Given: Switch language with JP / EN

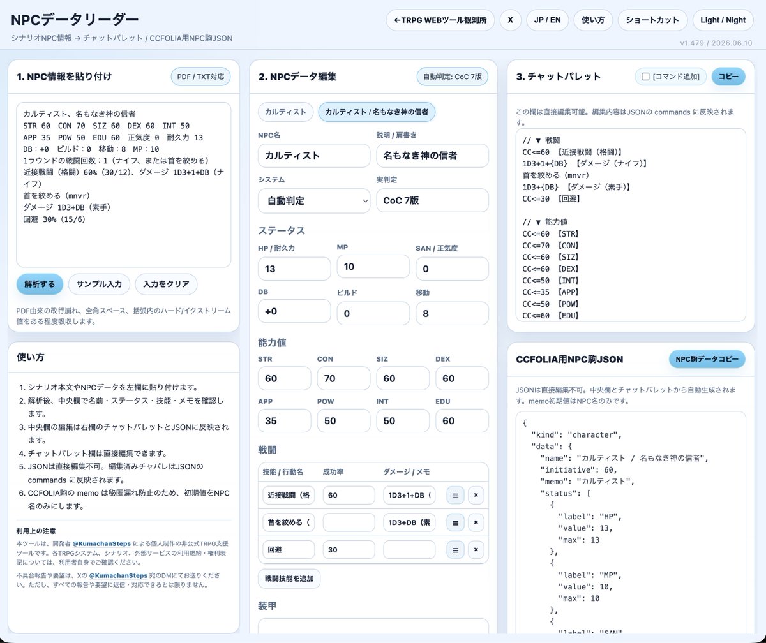Looking at the screenshot, I should click(x=547, y=20).
